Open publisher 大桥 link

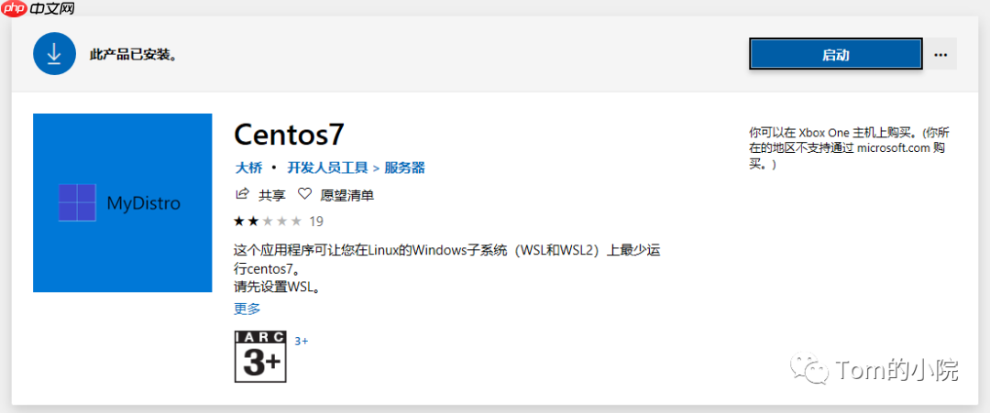[247, 168]
